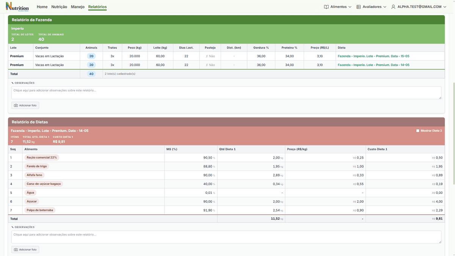
Task: Click the diet report observations text field
Action: pyautogui.click(x=226, y=237)
